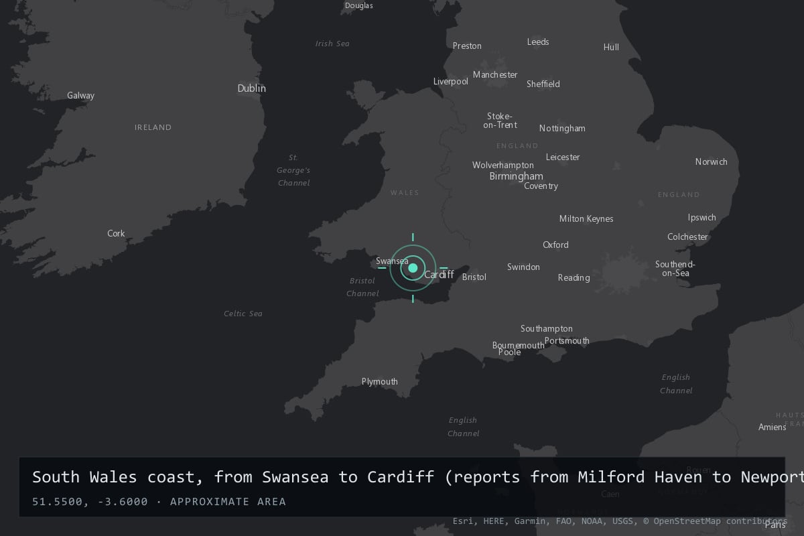
Task: Click the Cardiff city label
Action: click(x=439, y=274)
